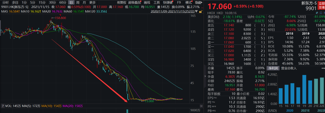Open the 模式 mode menu

tap(188, 3)
